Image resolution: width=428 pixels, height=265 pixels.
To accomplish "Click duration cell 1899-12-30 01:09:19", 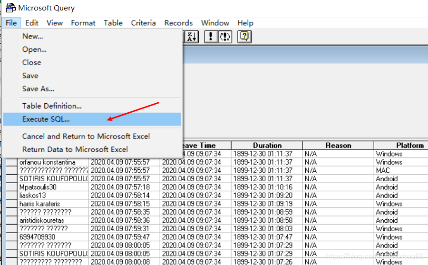I will click(x=267, y=204).
